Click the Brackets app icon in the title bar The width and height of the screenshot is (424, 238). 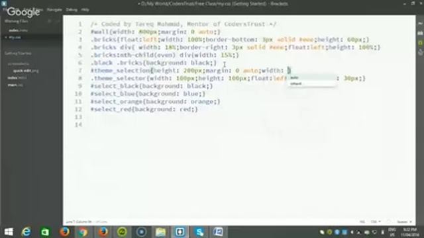pyautogui.click(x=4, y=3)
